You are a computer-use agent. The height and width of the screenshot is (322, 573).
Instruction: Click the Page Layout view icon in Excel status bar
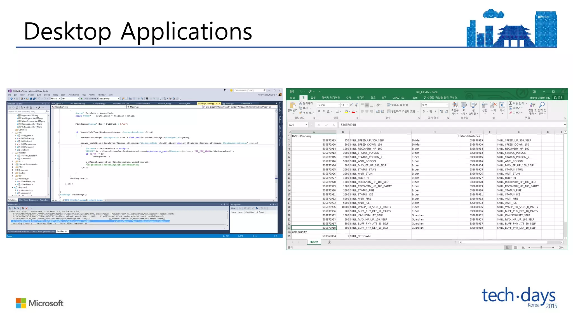[x=516, y=247]
